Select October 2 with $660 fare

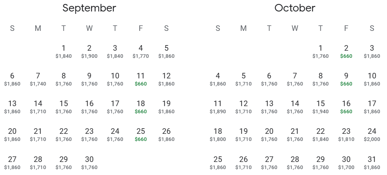tap(346, 51)
